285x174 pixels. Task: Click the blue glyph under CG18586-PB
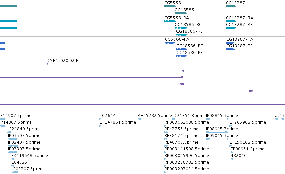pyautogui.click(x=182, y=56)
